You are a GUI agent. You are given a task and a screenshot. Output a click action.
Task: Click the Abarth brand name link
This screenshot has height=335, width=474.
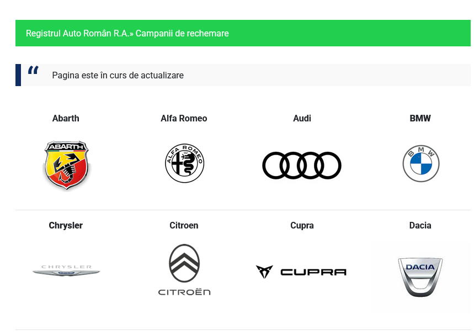(x=66, y=118)
